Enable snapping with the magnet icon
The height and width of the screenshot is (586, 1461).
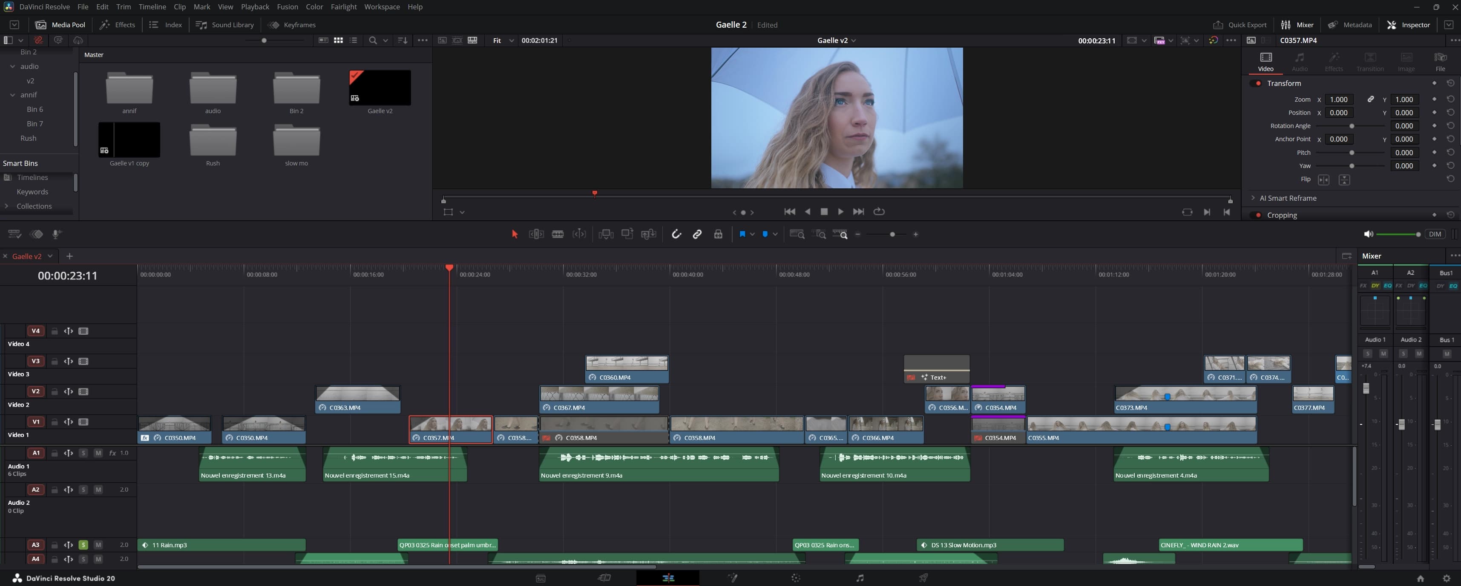tap(676, 234)
